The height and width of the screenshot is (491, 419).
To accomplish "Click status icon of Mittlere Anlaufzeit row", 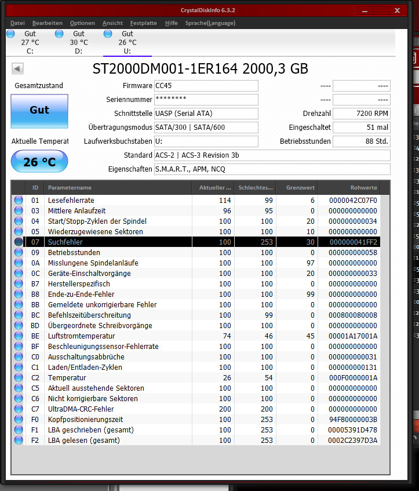I will click(x=19, y=210).
